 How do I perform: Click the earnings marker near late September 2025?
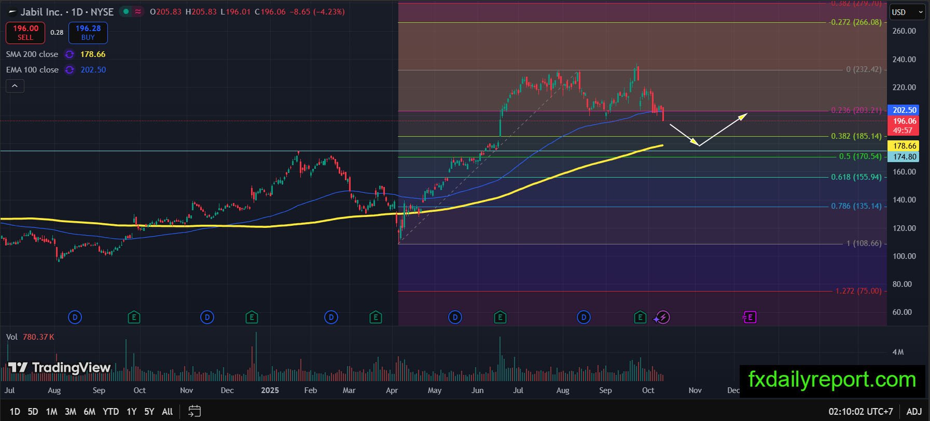coord(640,317)
